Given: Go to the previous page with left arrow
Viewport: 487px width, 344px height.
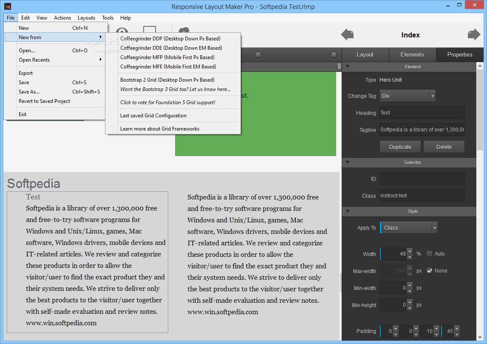Looking at the screenshot, I should pyautogui.click(x=347, y=34).
